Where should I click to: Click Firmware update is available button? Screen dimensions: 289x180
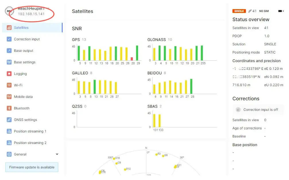pyautogui.click(x=32, y=167)
